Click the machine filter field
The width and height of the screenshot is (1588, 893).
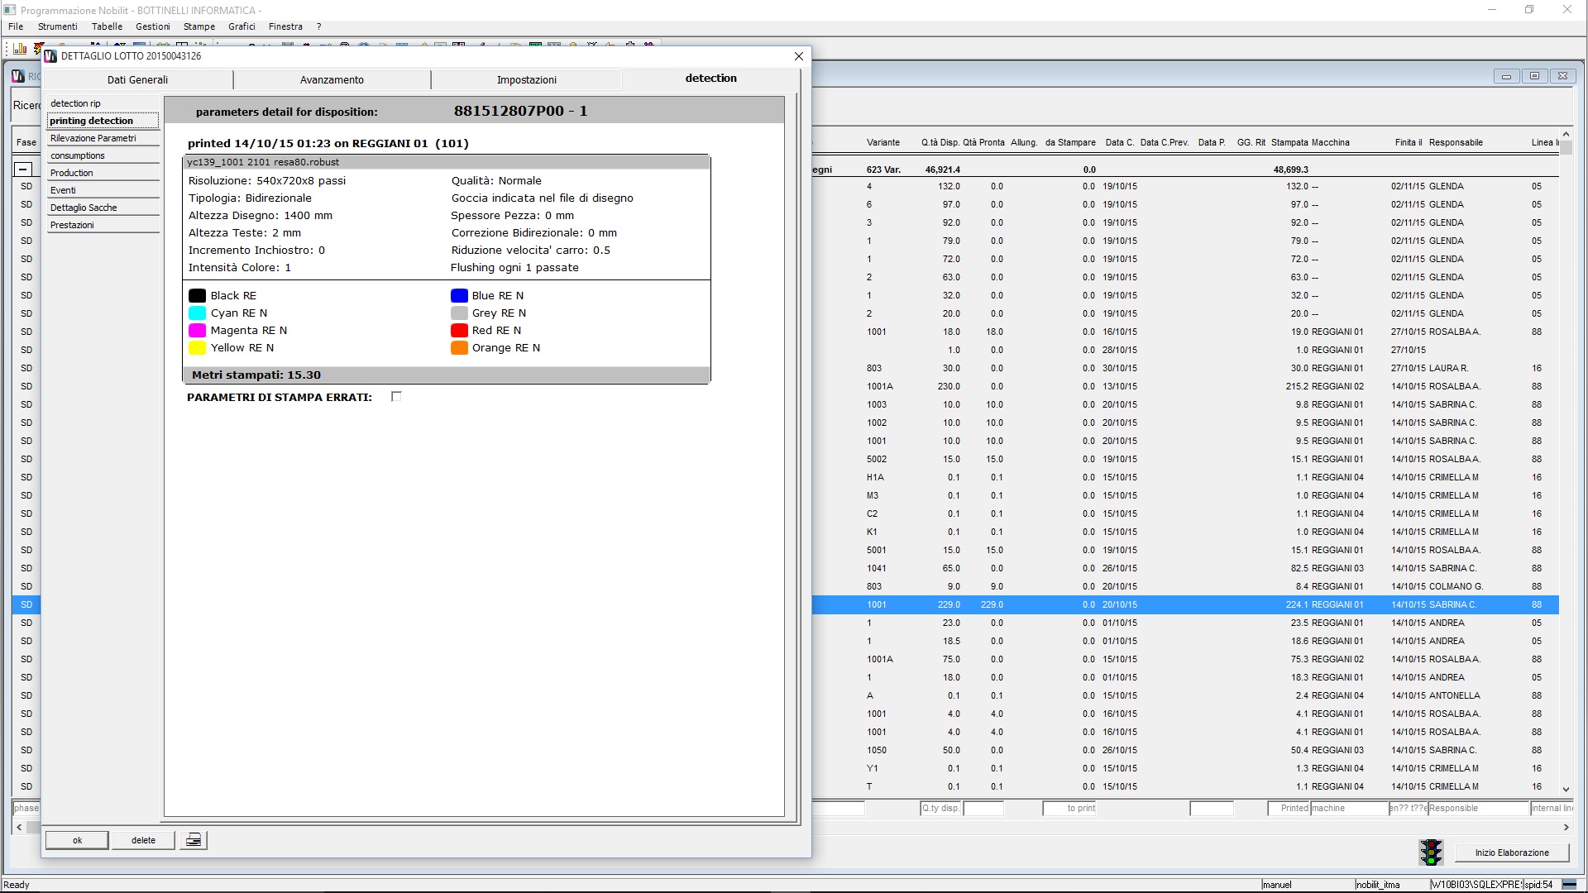[1349, 809]
